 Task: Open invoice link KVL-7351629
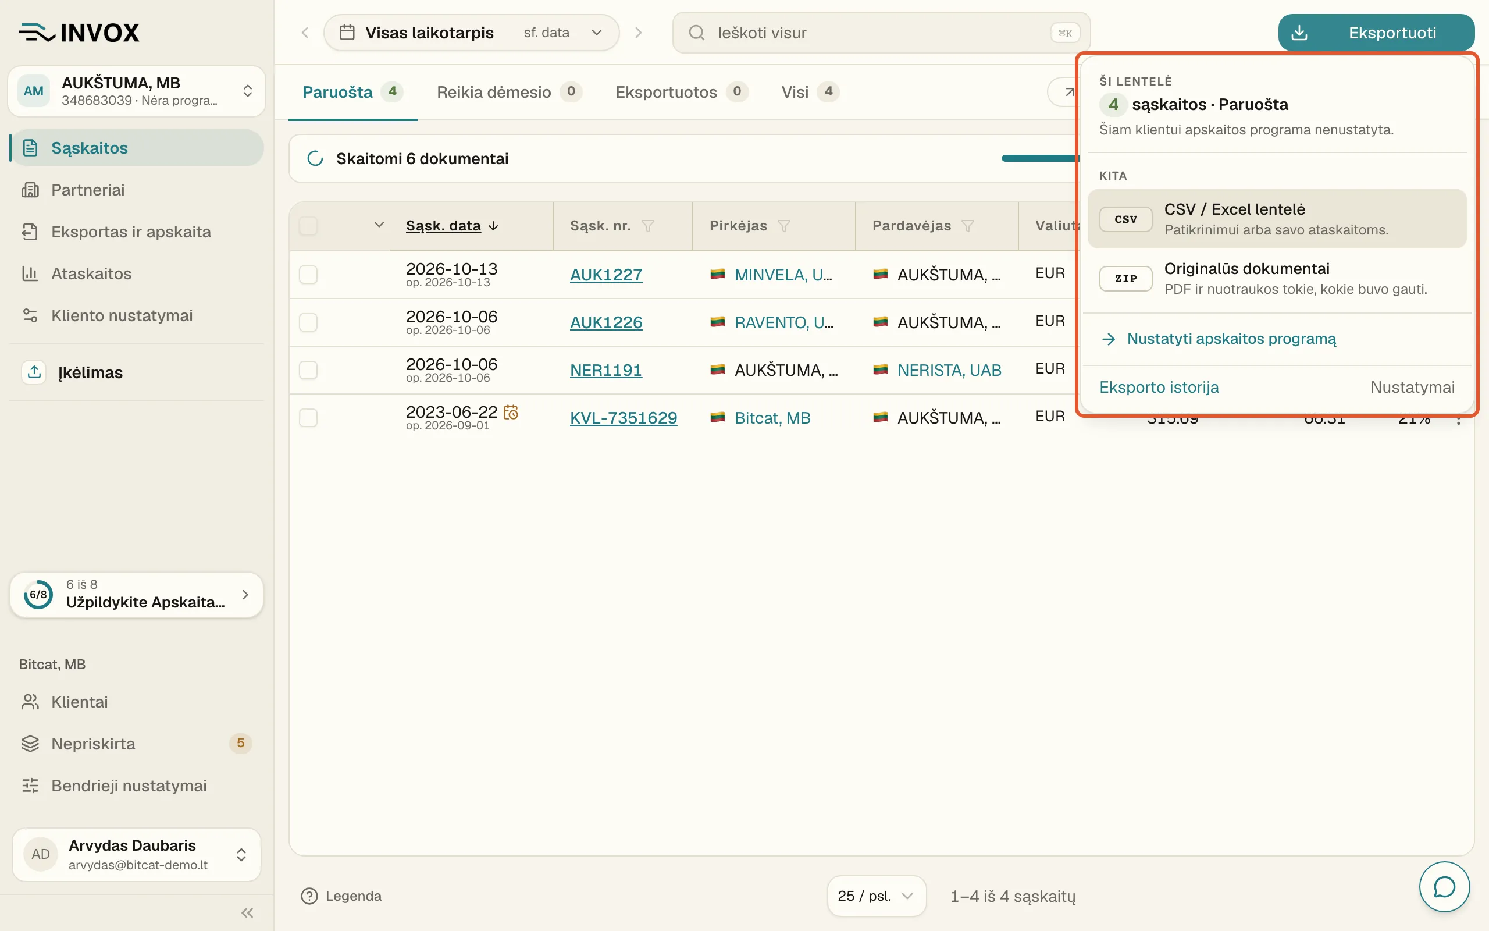coord(624,418)
